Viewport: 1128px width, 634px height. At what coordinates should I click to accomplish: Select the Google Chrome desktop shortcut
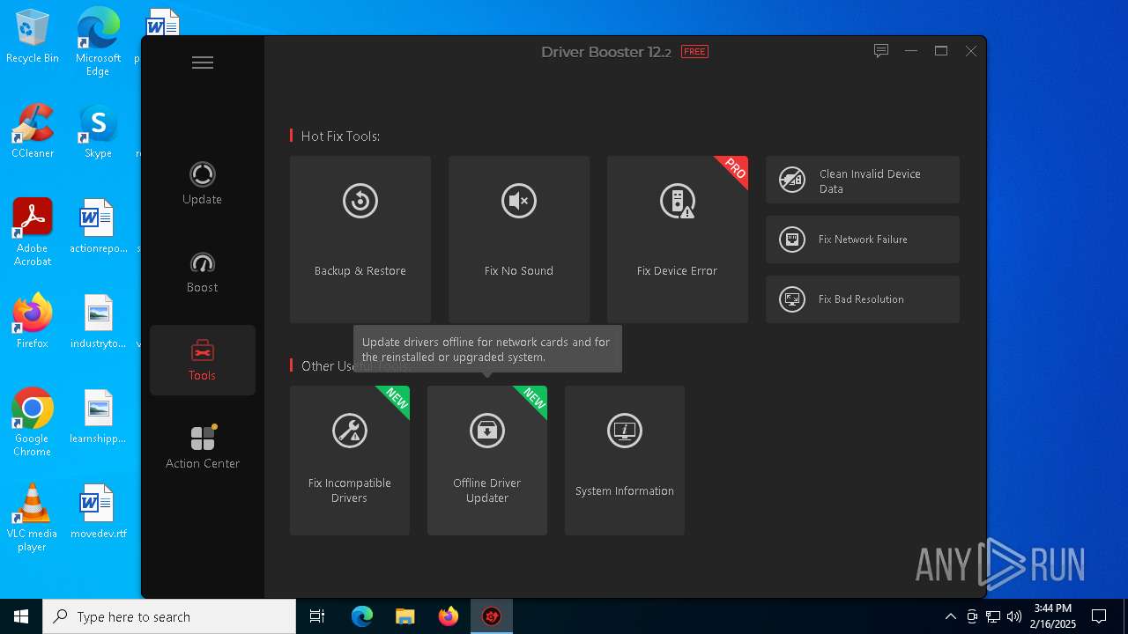click(x=33, y=423)
